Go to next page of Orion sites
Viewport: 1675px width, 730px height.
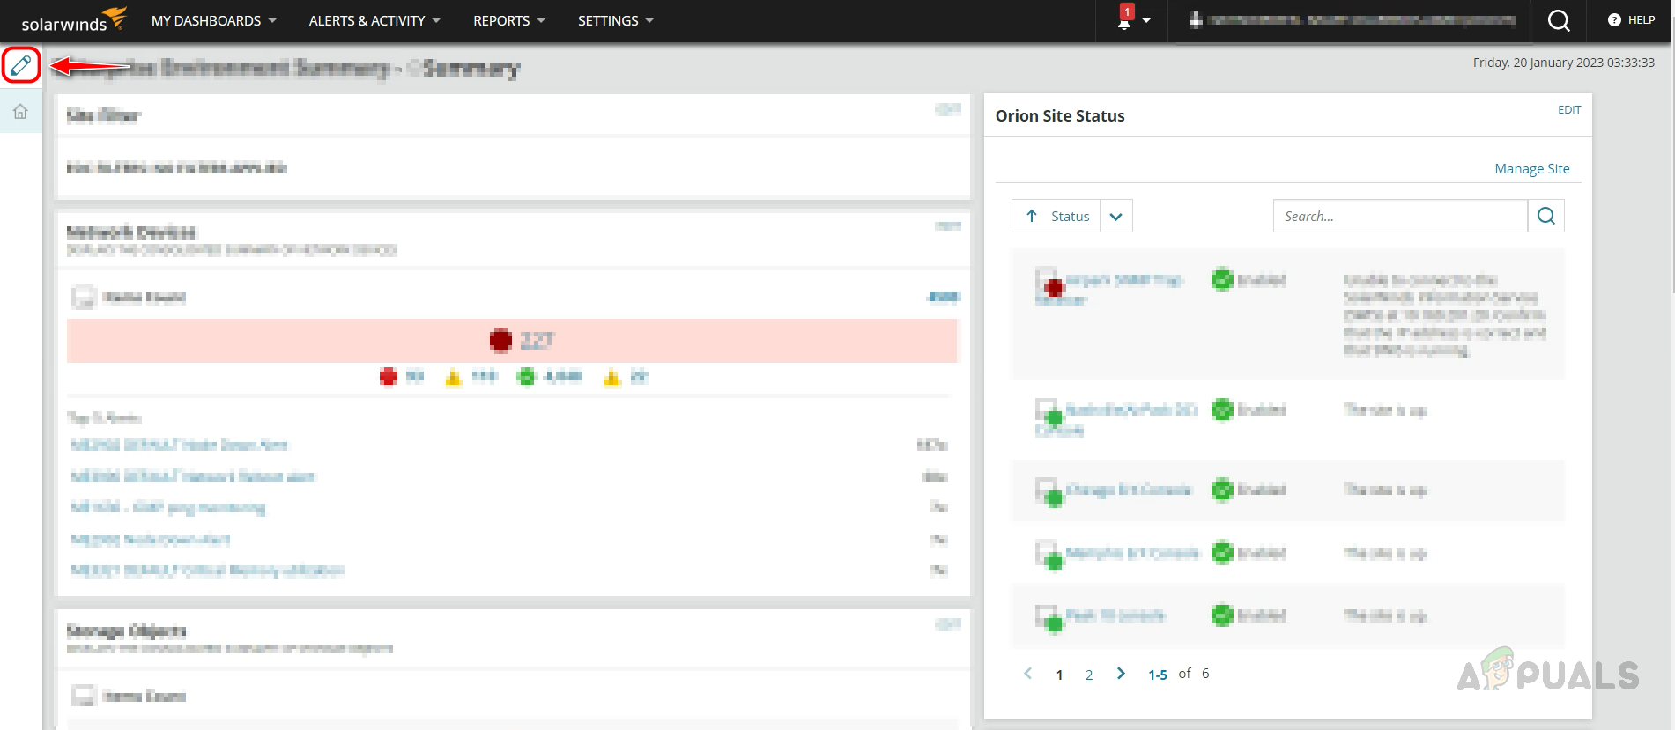[x=1121, y=674]
